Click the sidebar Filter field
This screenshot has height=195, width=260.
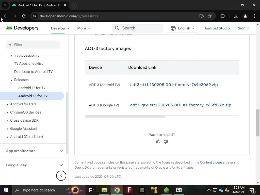[33, 45]
